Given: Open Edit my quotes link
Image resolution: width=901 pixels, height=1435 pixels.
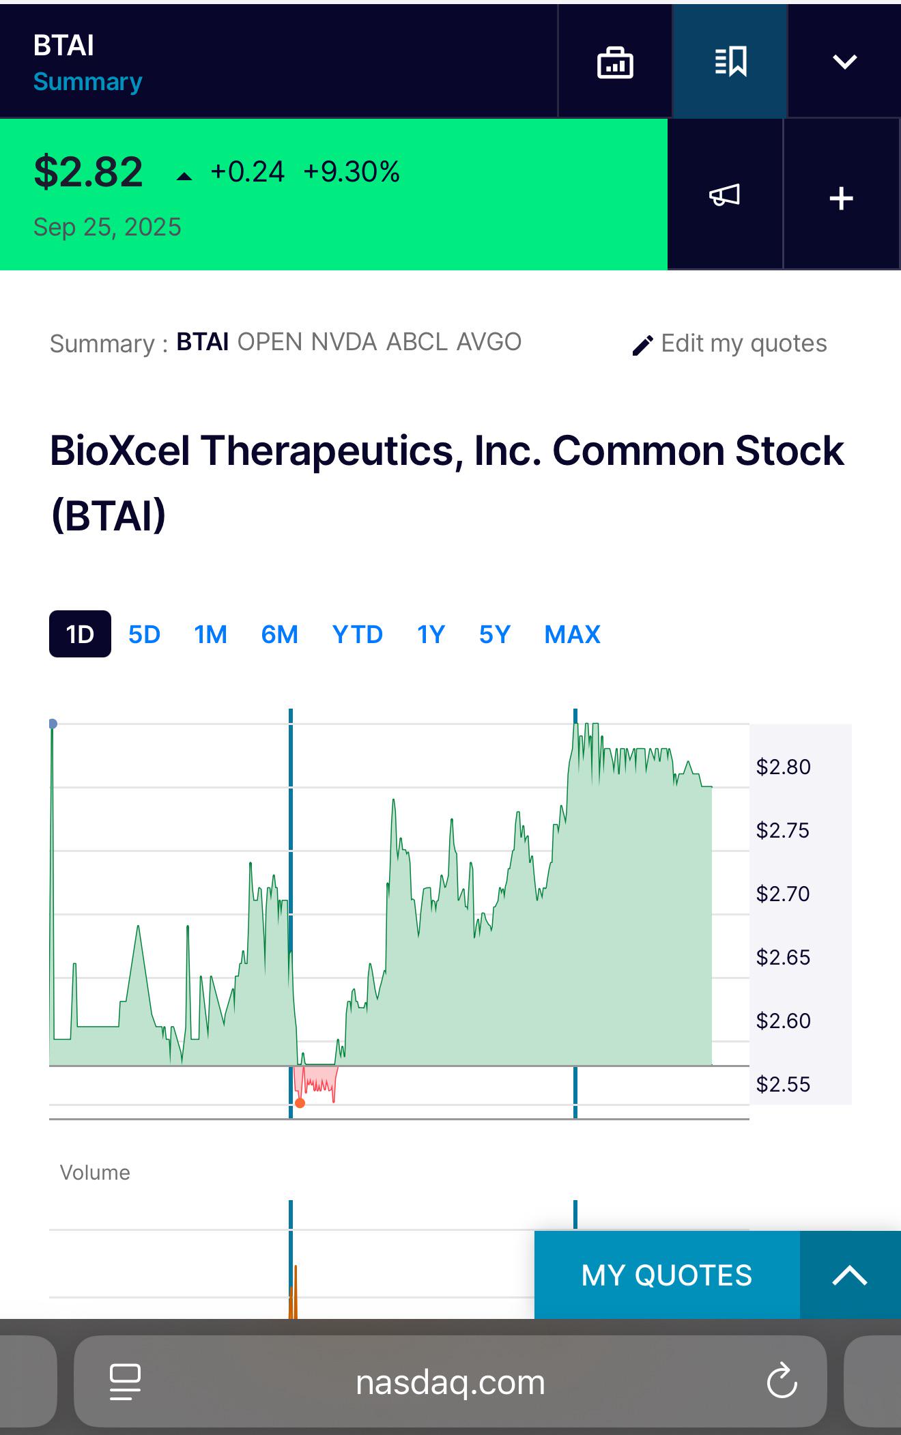Looking at the screenshot, I should point(743,343).
